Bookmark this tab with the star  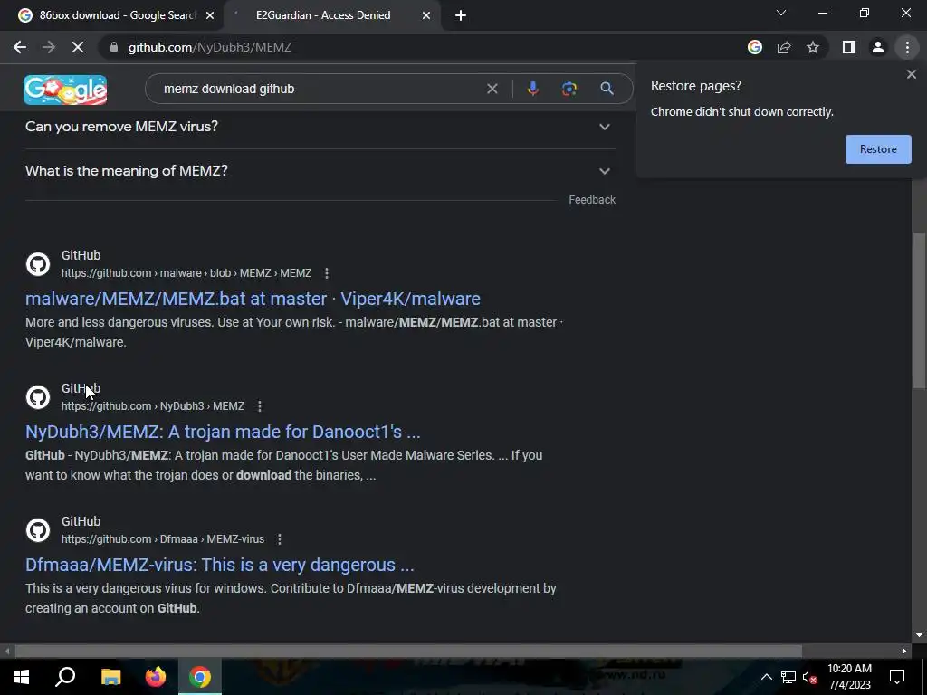coord(813,47)
